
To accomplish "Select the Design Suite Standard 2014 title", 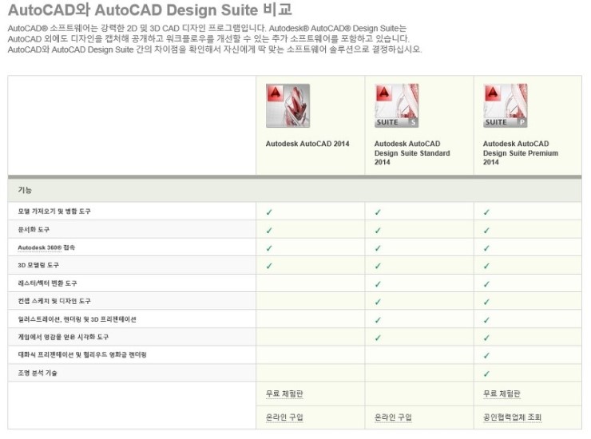I will coord(412,152).
